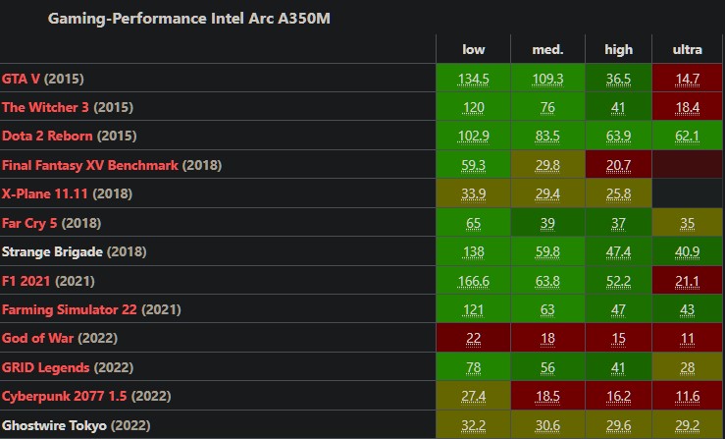Image resolution: width=725 pixels, height=439 pixels.
Task: Click Strange Brigade ultra value 40.9
Action: point(687,252)
